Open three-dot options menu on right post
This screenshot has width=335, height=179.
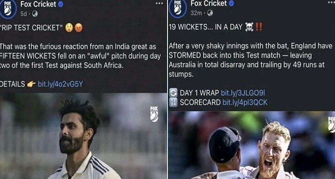(331, 3)
